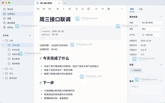
Task: Click the first bullet about 用户模块接口
Action: 71,66
